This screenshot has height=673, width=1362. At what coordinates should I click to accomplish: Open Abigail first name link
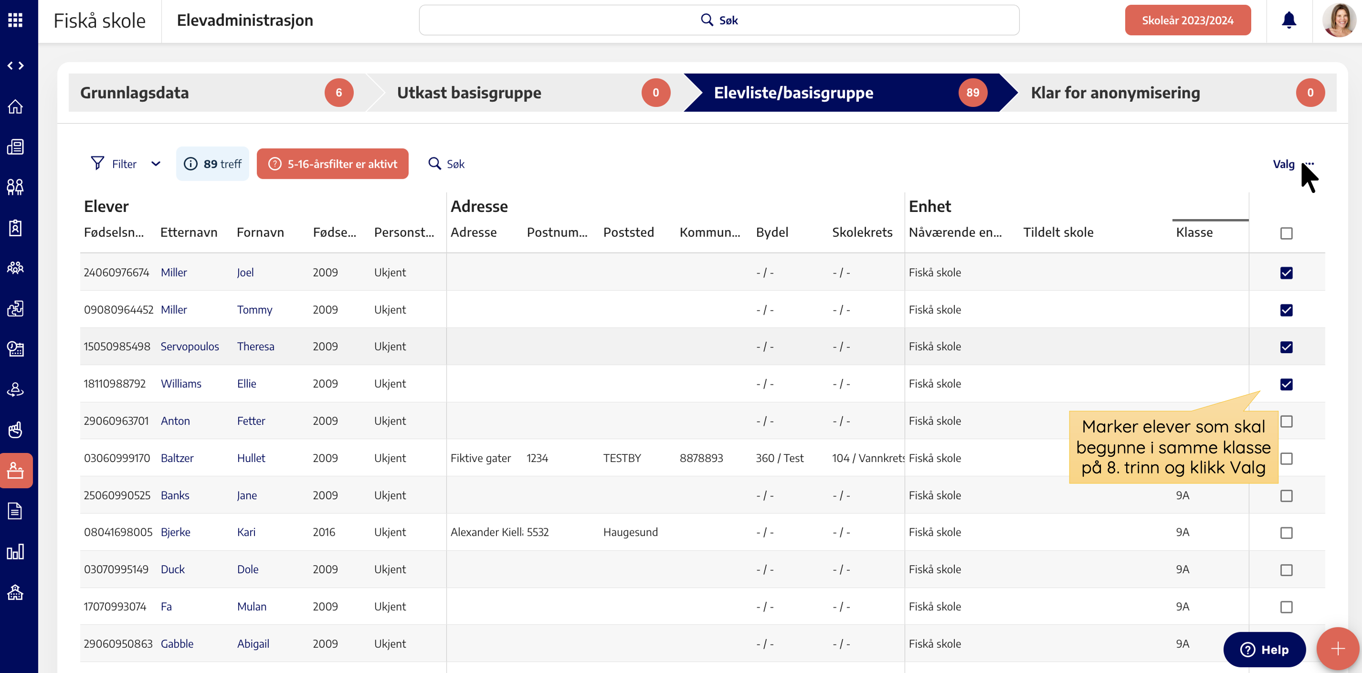253,644
